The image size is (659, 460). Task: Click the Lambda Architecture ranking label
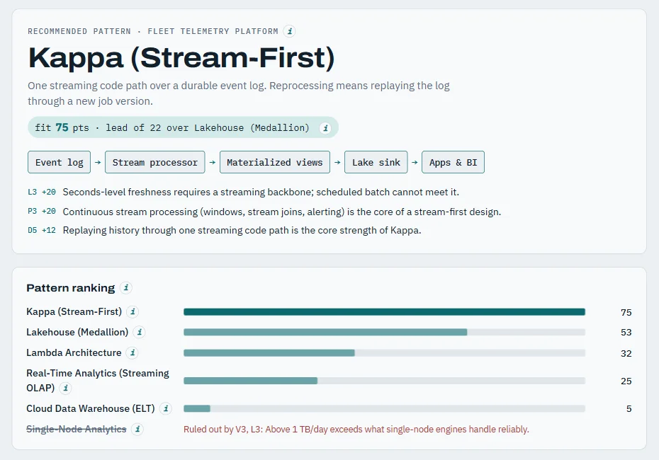(74, 352)
